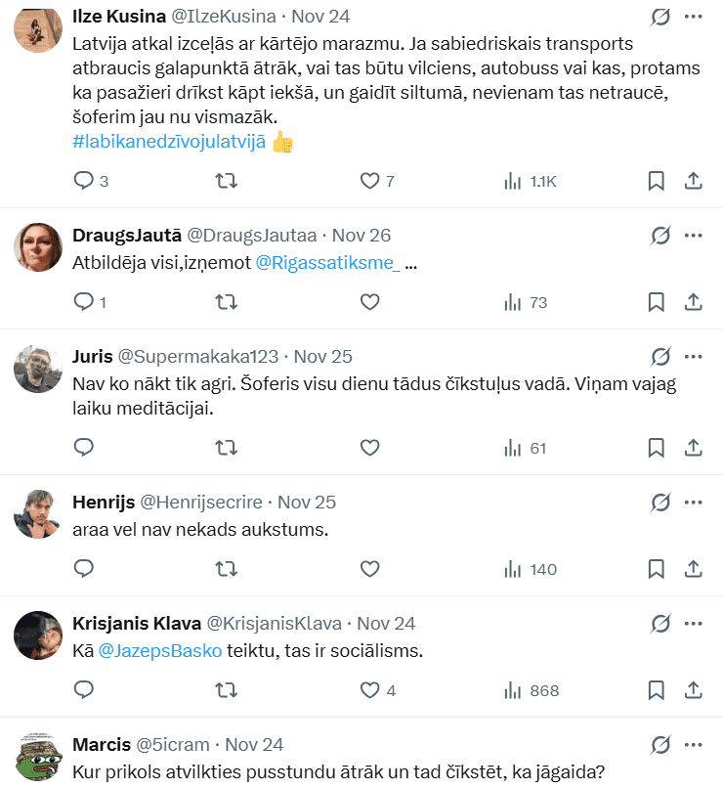Open more options on Ilze Kusina's tweet

point(693,17)
